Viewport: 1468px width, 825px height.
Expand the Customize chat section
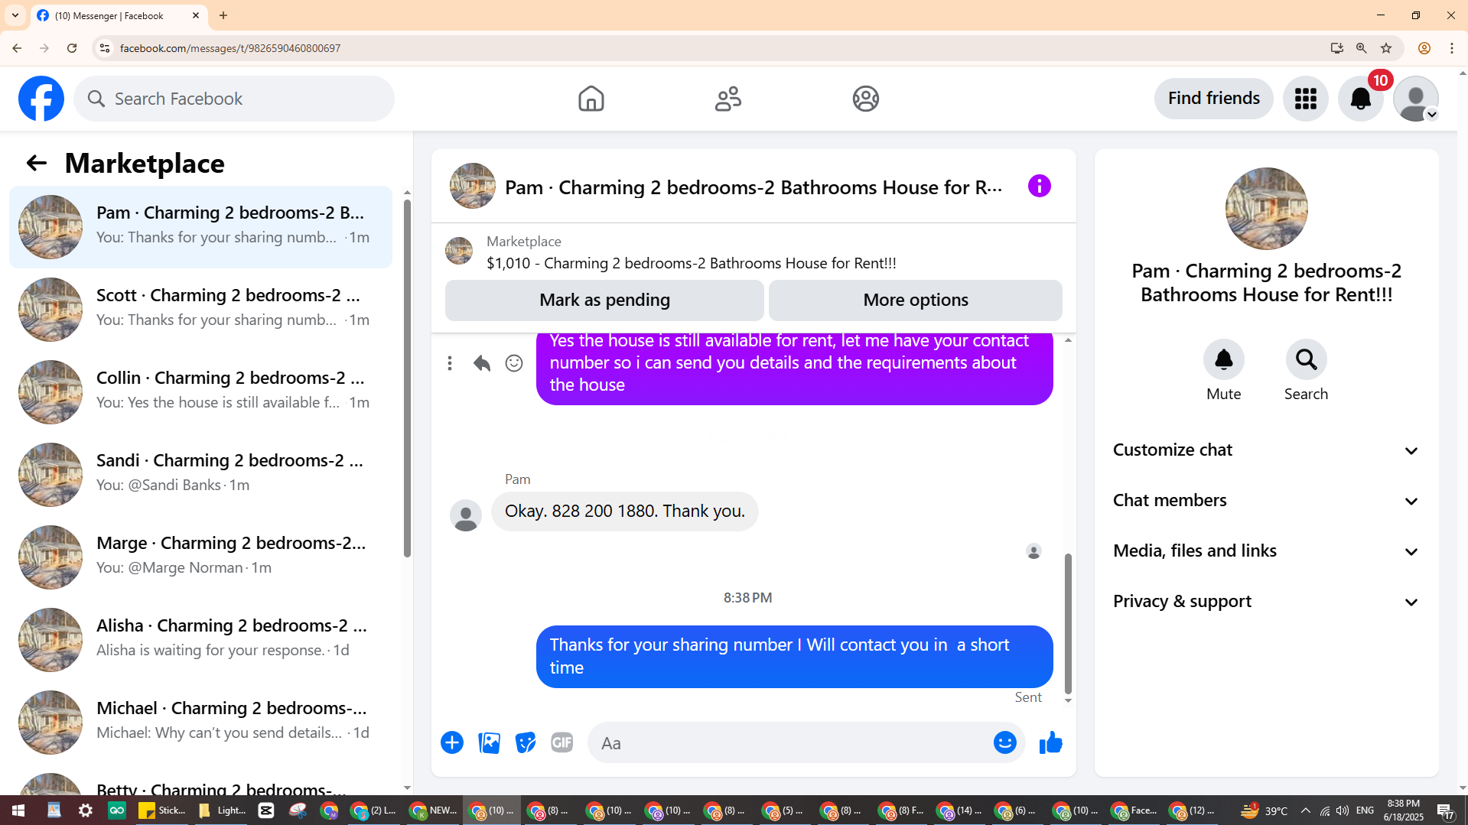pos(1266,450)
